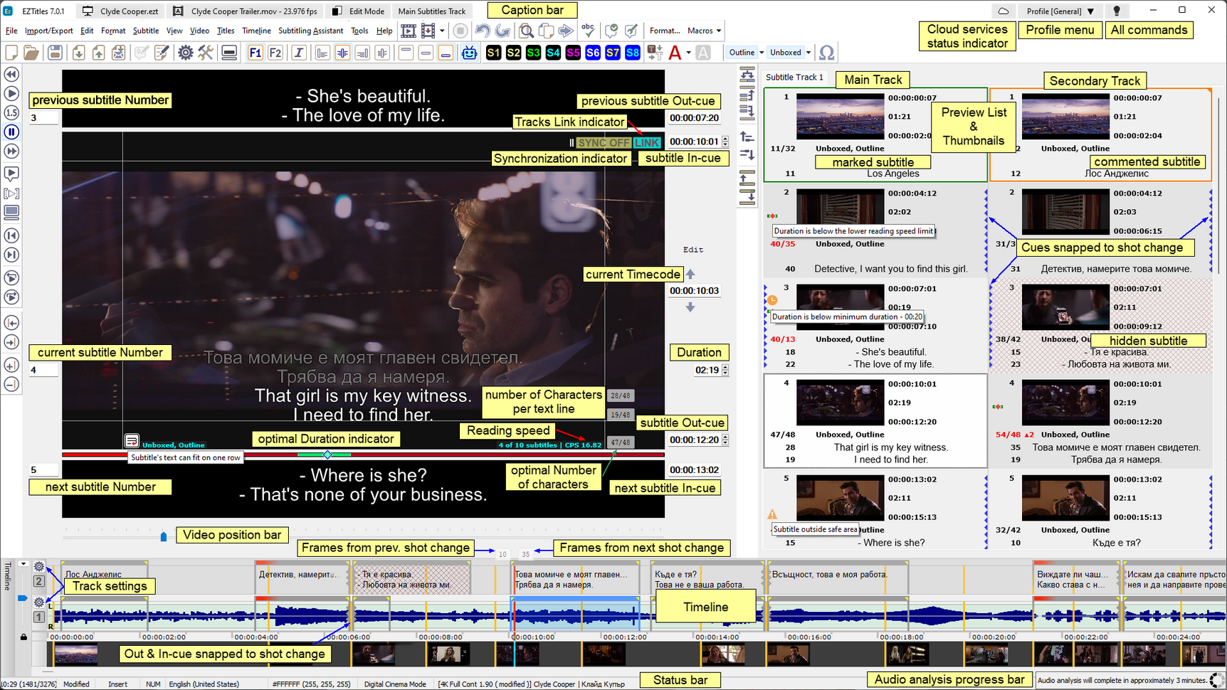Apply the F1 style preset

(x=255, y=52)
